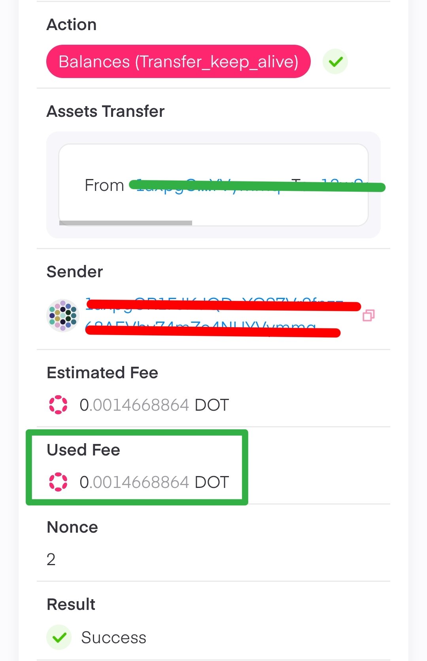Click the Estimated Fee label
This screenshot has height=661, width=427.
pyautogui.click(x=102, y=373)
